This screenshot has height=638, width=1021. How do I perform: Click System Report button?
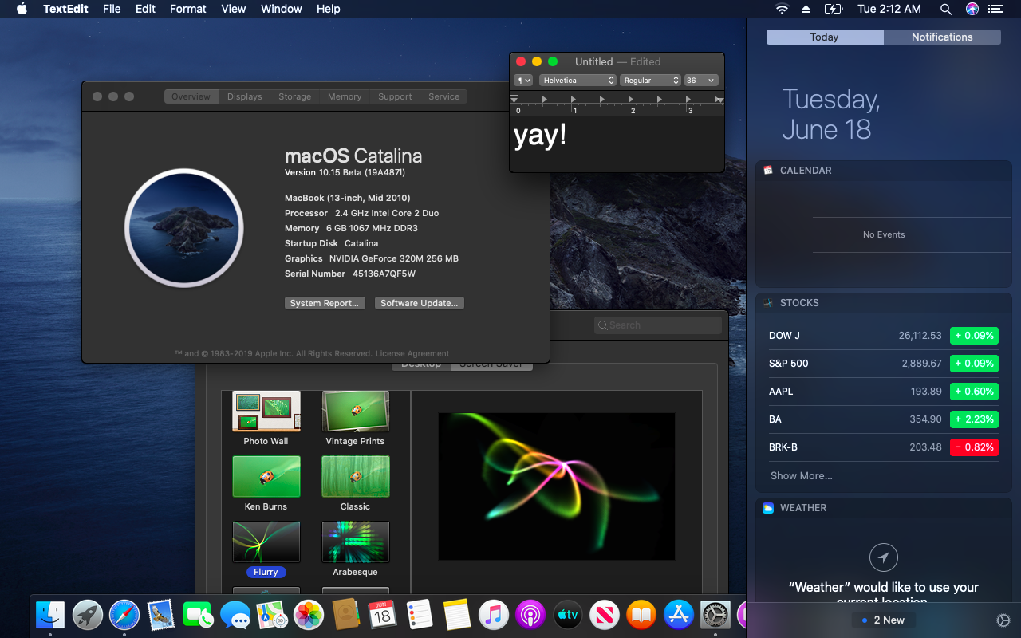click(325, 303)
